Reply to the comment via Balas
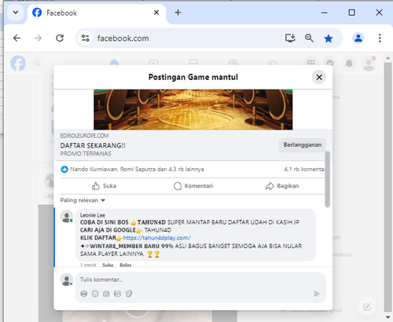Screen dimensions: 393x322 click(126, 265)
